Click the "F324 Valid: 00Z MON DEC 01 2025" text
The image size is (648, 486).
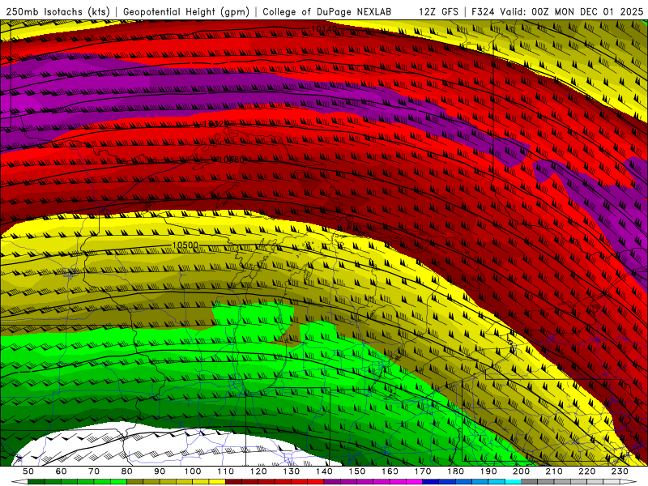click(x=557, y=11)
